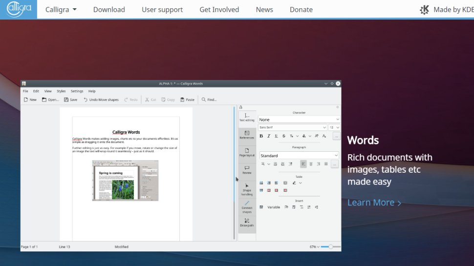Open the Standard paragraph style dropdown
Image resolution: width=474 pixels, height=266 pixels.
299,156
